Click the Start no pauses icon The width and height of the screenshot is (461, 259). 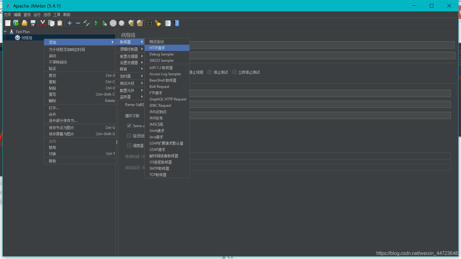click(104, 23)
